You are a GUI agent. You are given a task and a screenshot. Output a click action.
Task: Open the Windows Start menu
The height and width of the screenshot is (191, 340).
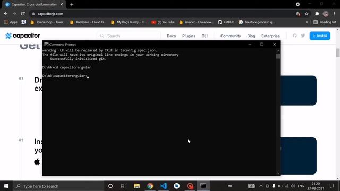tap(6, 186)
